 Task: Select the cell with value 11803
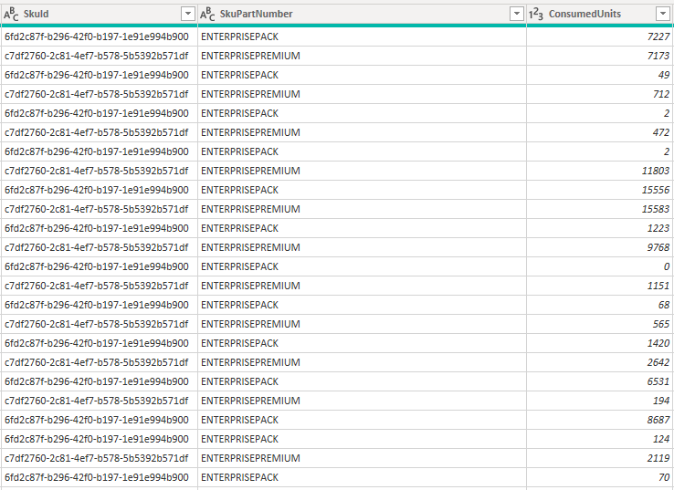click(600, 171)
